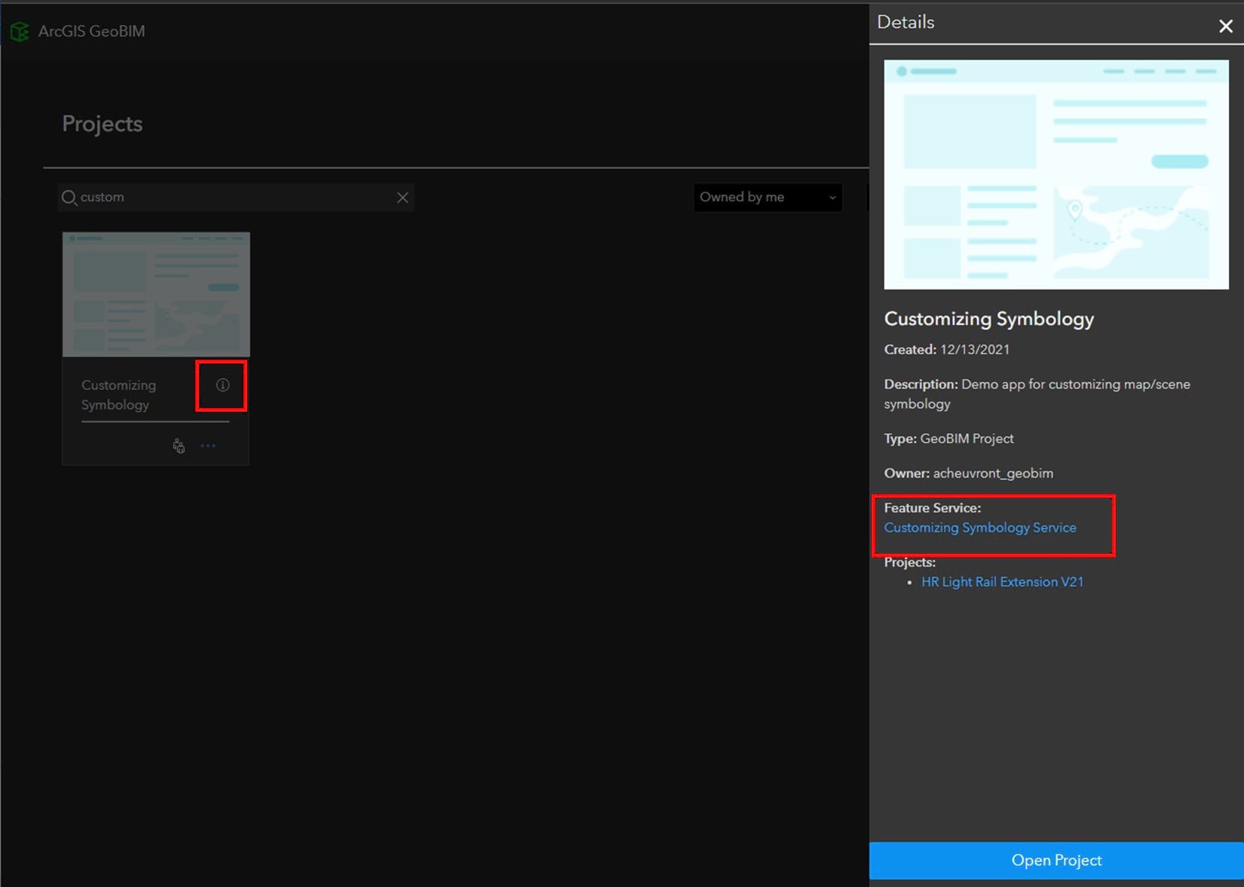Close the Details panel
1244x887 pixels.
tap(1226, 26)
